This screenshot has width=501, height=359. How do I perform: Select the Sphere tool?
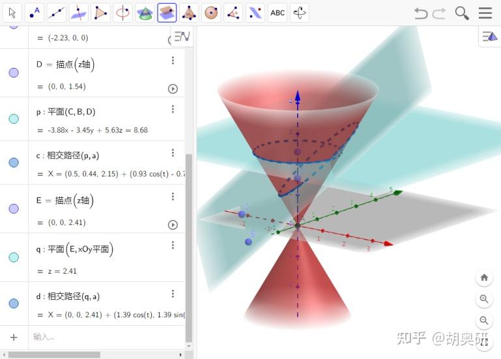tap(211, 13)
